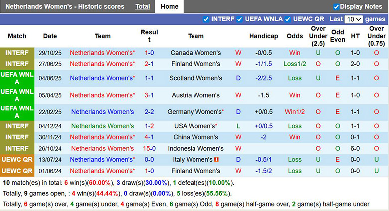Viewport: 389px width, 211px height.
Task: Uncheck the INTERF filter checkbox
Action: [x=206, y=19]
